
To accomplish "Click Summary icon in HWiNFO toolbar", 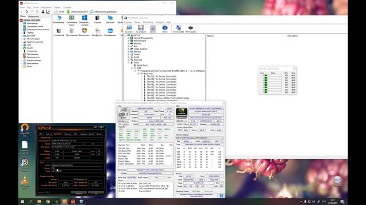I will [129, 29].
